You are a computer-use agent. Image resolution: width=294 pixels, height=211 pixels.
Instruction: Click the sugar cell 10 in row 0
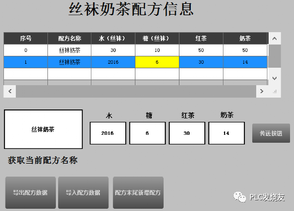[157, 50]
